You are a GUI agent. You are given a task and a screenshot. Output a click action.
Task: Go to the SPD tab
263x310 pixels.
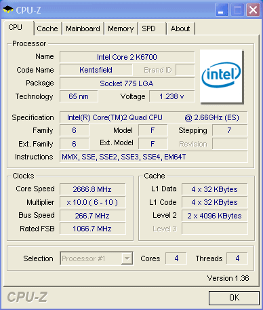(153, 28)
